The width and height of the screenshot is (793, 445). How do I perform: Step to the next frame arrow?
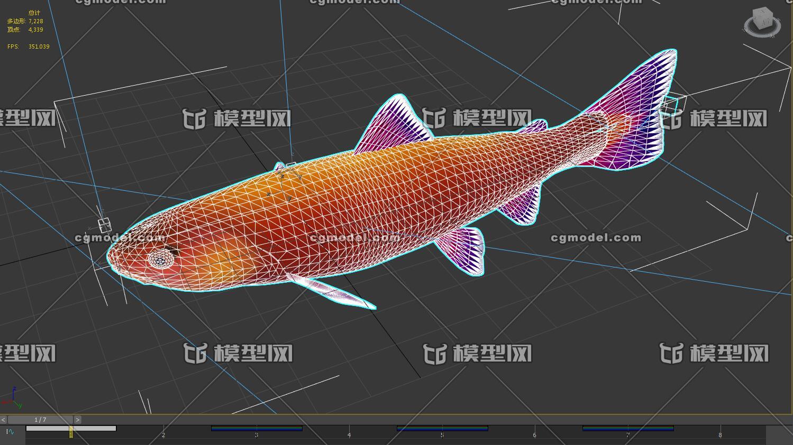coord(78,420)
